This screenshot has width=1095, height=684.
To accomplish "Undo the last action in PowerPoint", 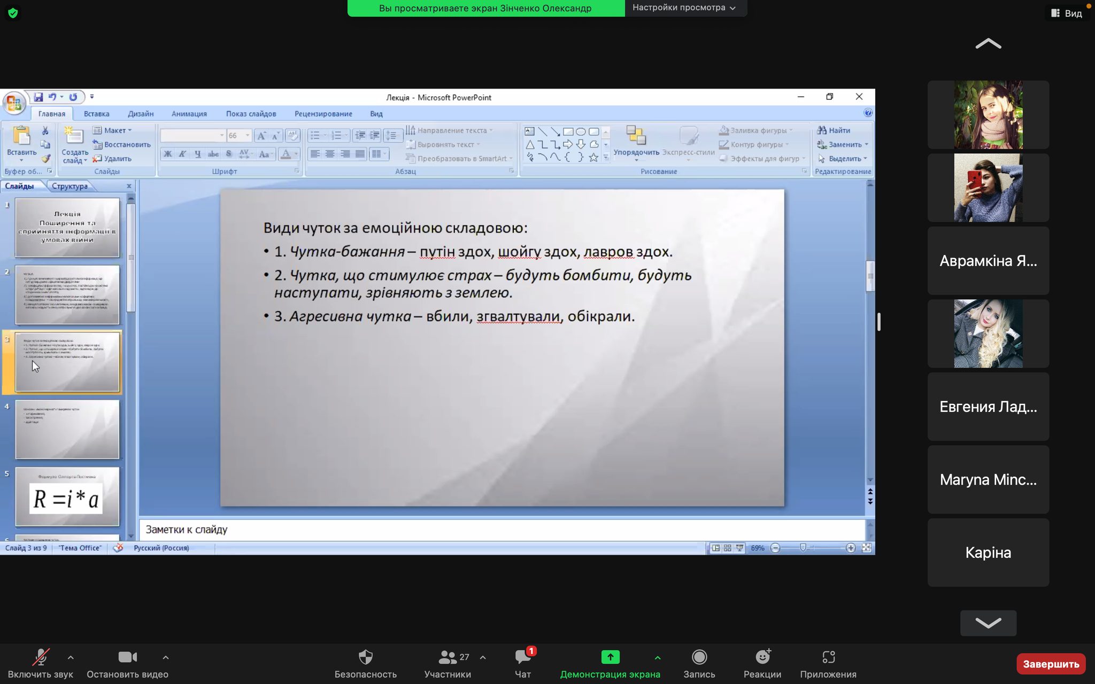I will tap(52, 97).
